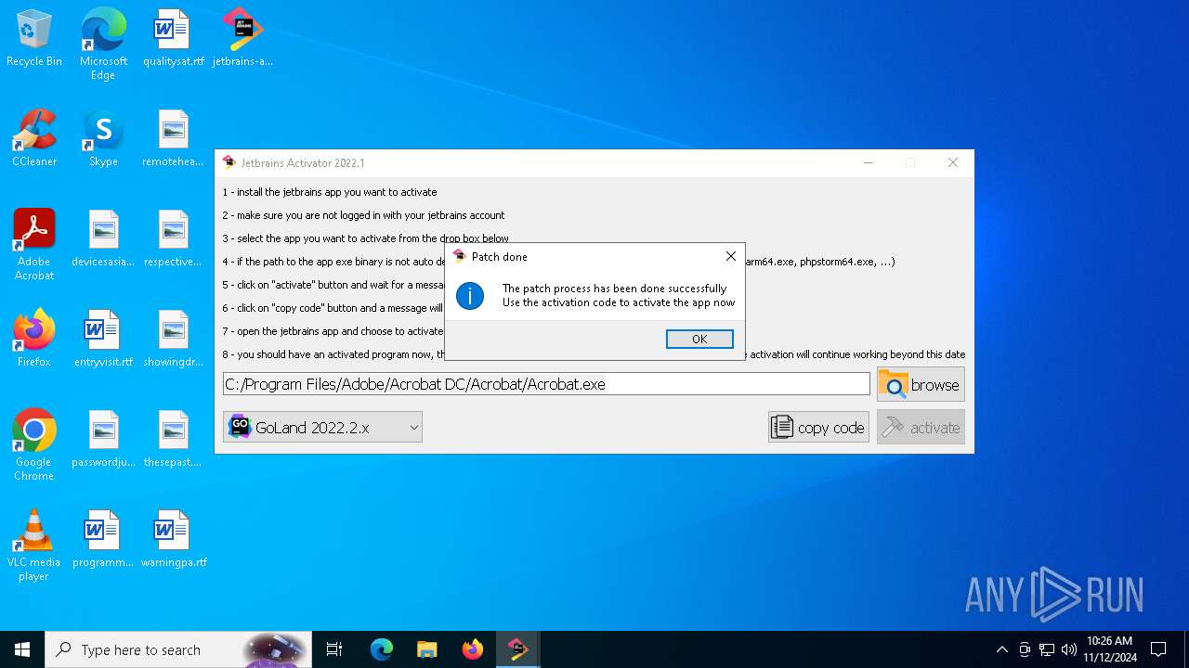
Task: Click the Meet Now tray icon
Action: [x=1025, y=649]
